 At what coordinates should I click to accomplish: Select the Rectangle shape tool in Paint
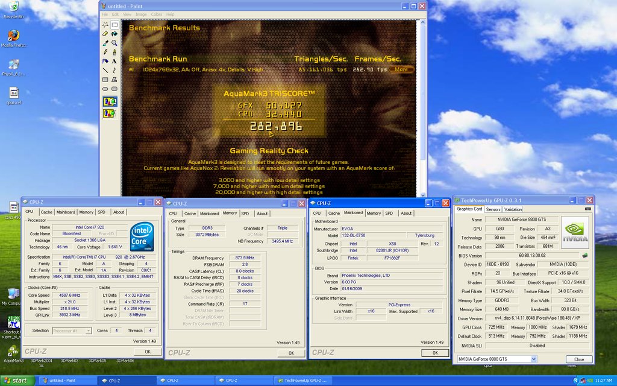tap(105, 80)
